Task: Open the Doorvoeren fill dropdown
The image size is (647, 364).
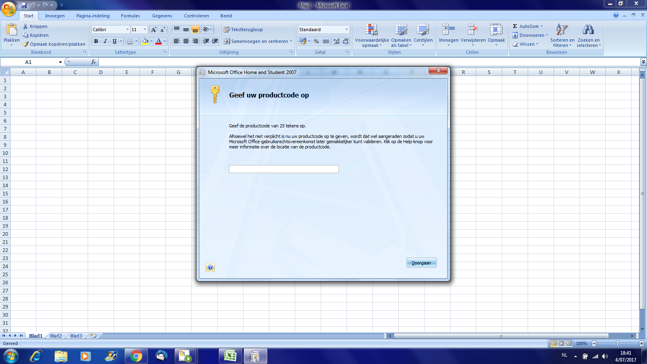Action: tap(547, 35)
